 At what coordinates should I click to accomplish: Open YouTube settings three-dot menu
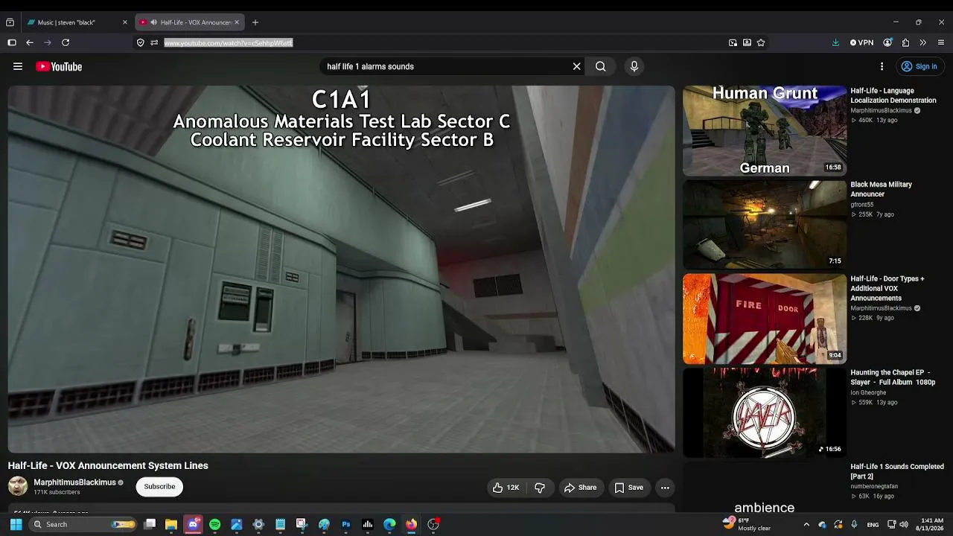click(x=882, y=66)
